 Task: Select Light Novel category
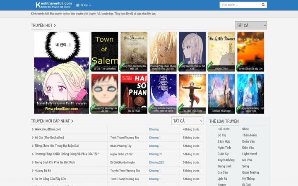coord(249,154)
